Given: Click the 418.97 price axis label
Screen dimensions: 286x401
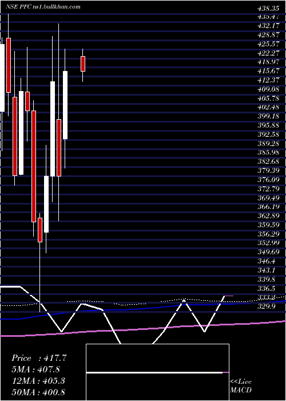Looking at the screenshot, I should coord(269,62).
